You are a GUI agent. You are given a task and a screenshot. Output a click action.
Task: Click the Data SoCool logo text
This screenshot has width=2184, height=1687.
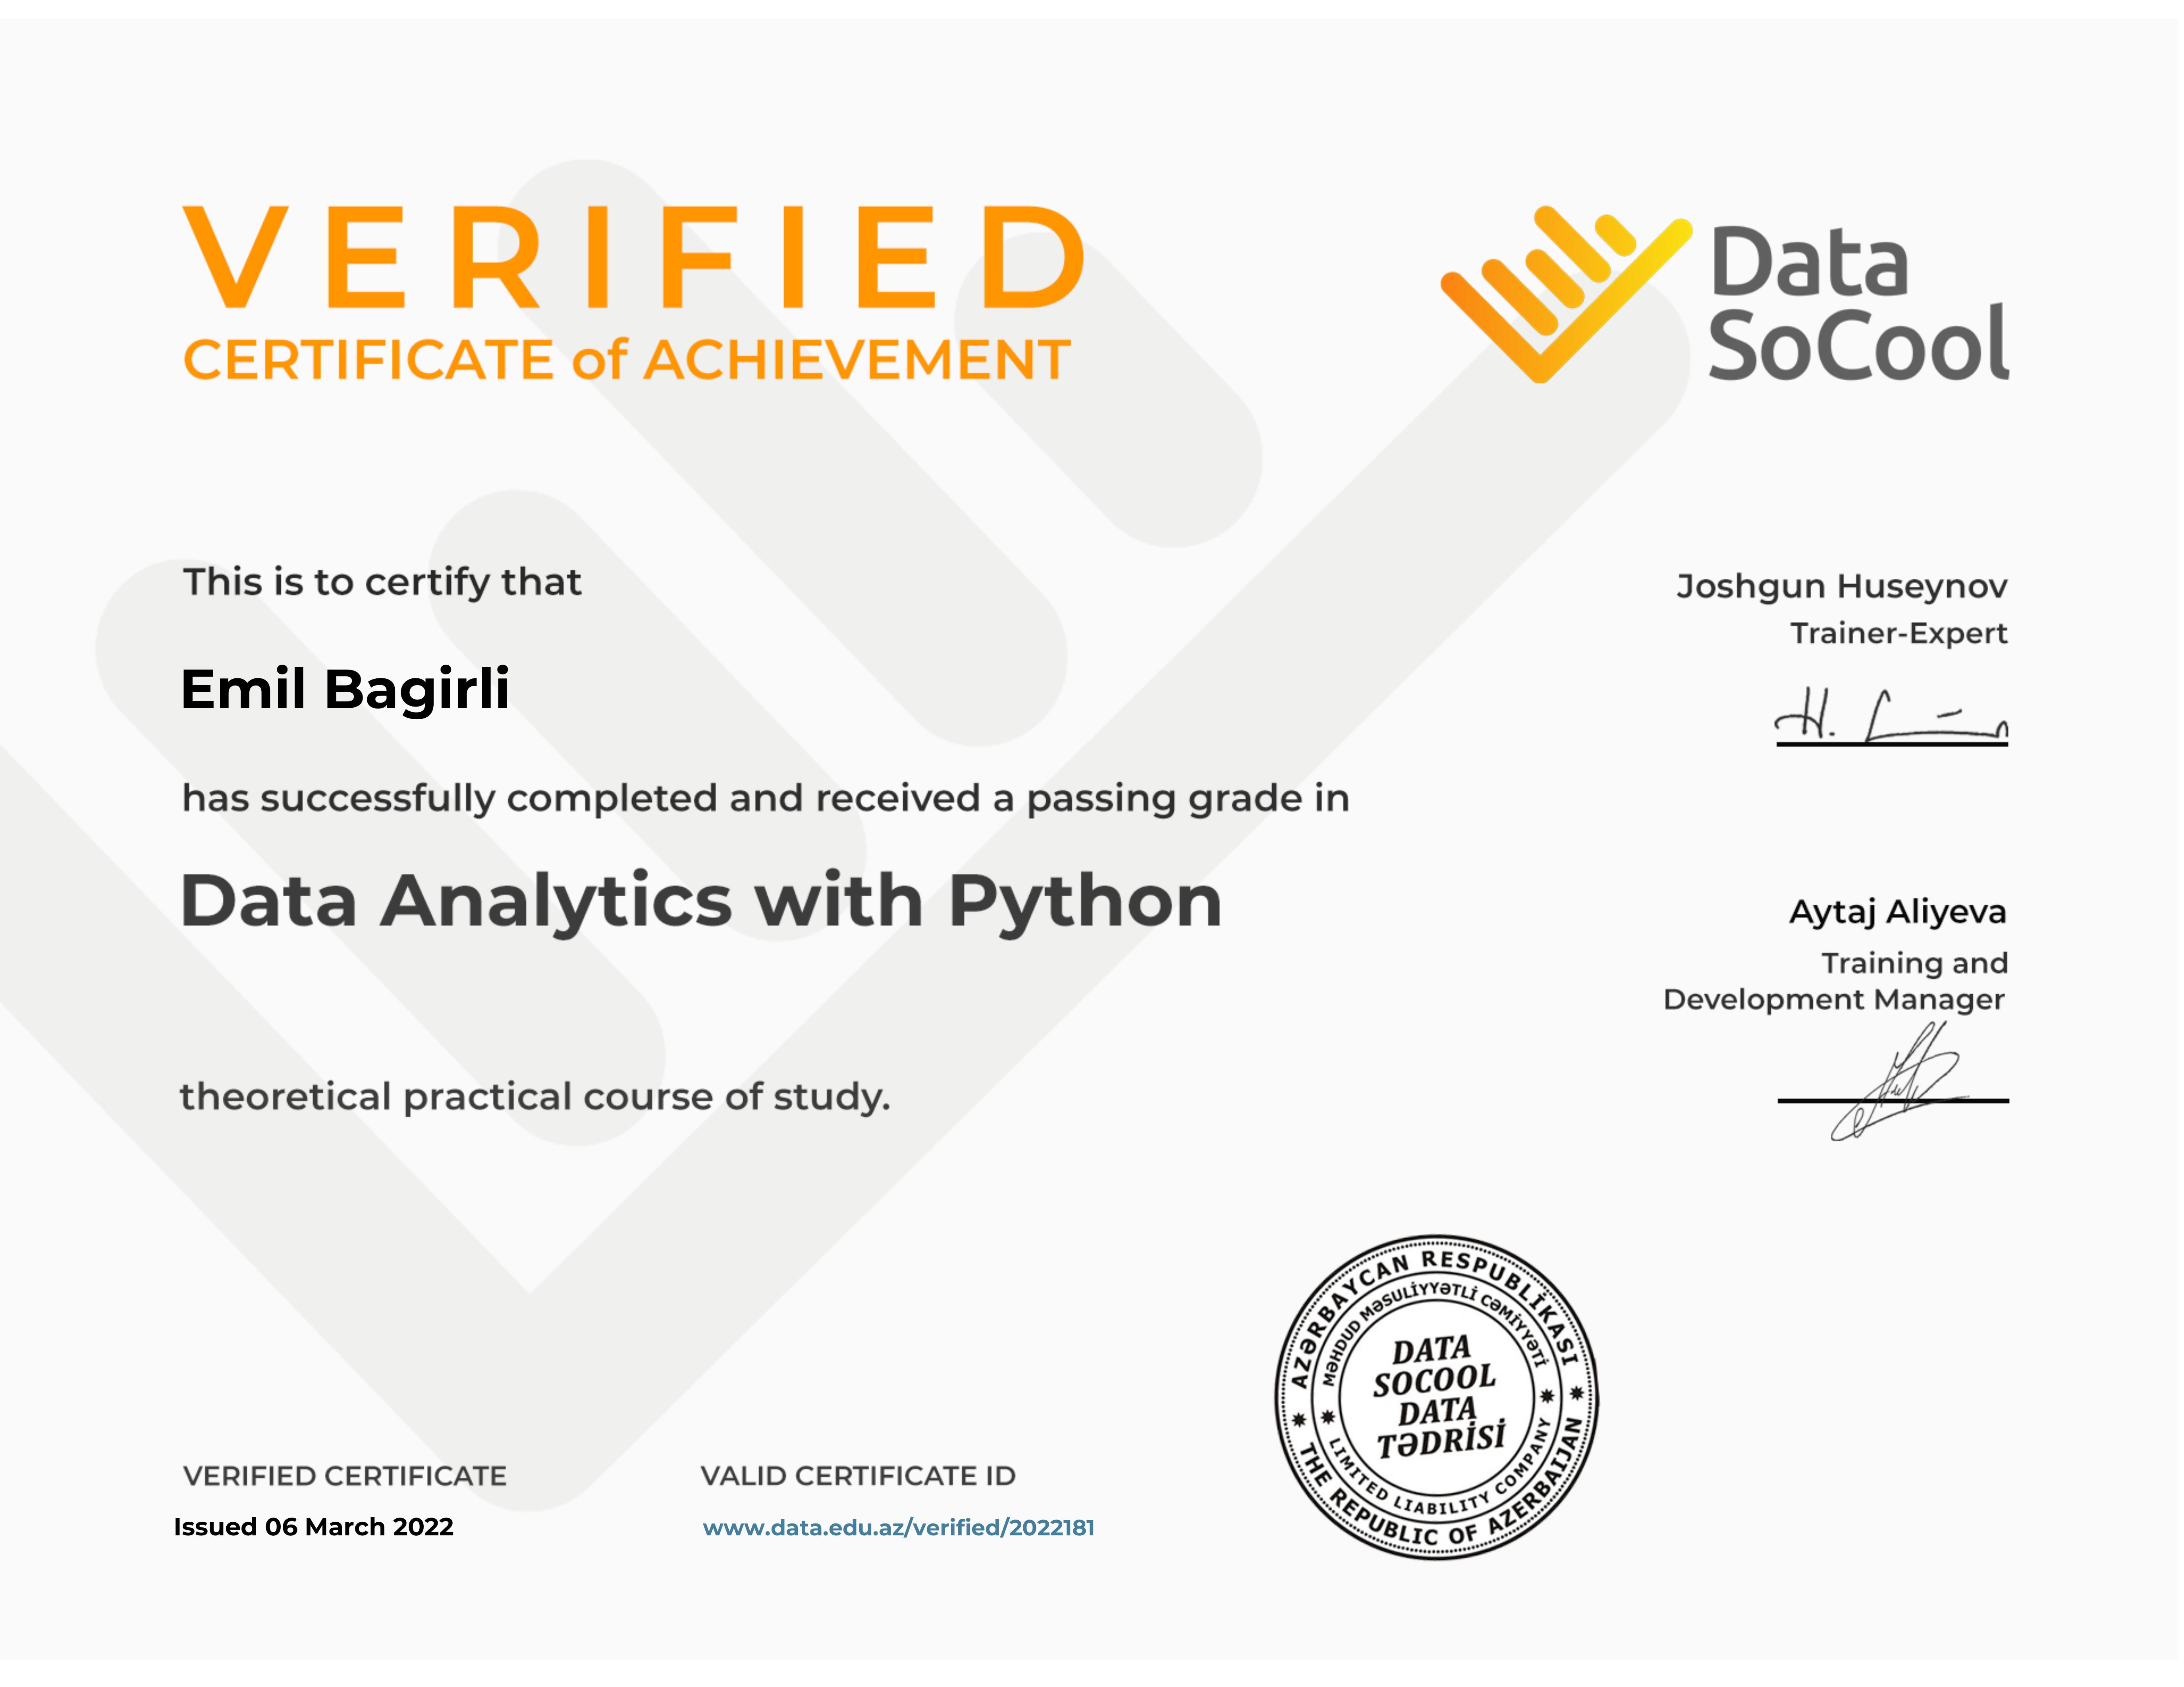tap(1859, 303)
